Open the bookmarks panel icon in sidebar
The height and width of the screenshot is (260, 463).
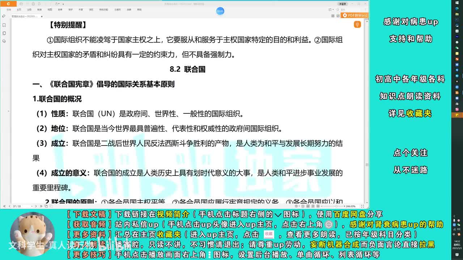4,25
